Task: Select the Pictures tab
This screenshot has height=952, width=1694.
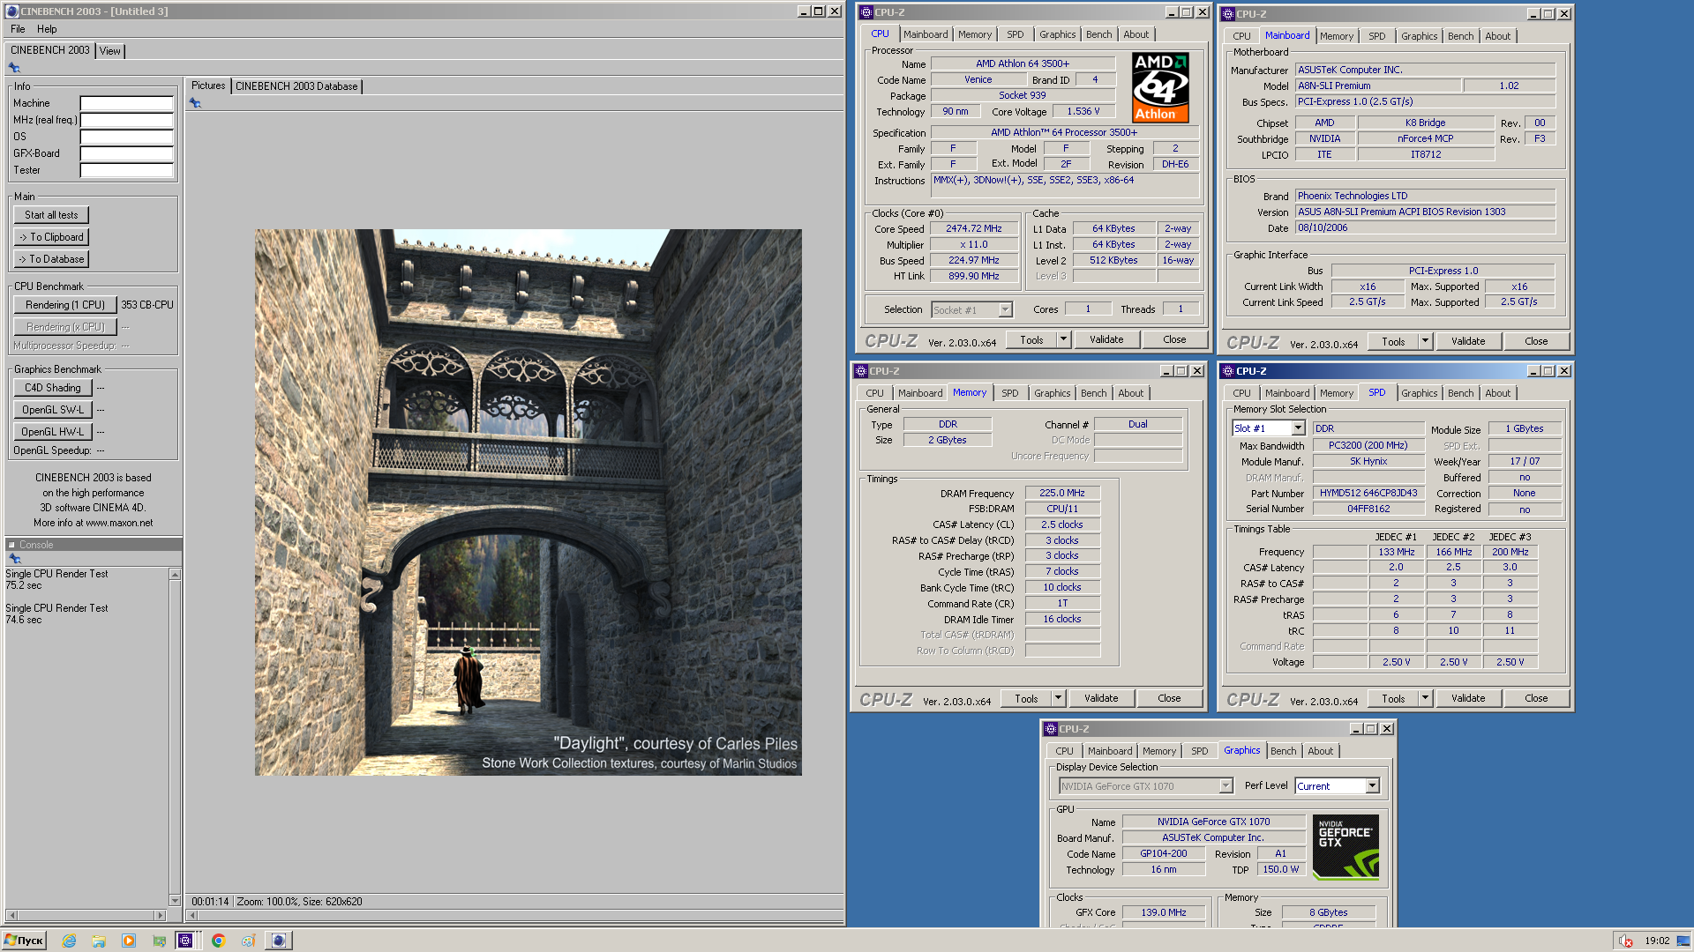Action: [x=208, y=86]
